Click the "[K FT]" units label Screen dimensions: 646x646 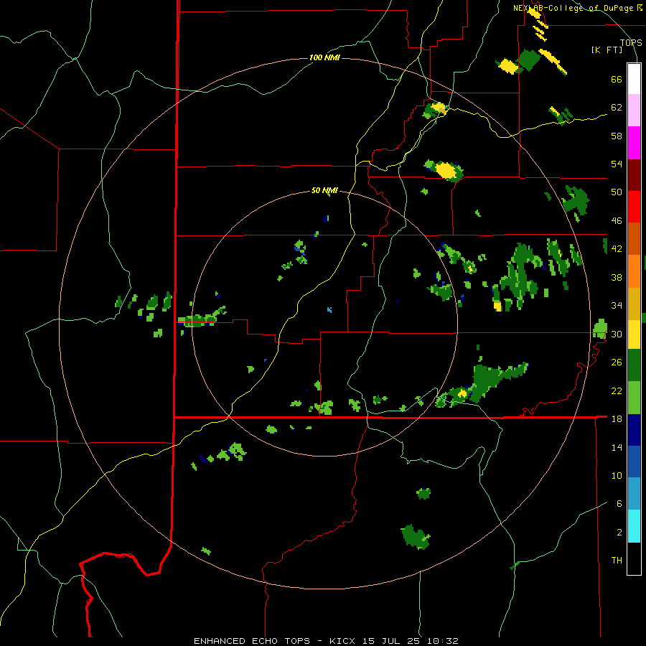[x=607, y=50]
